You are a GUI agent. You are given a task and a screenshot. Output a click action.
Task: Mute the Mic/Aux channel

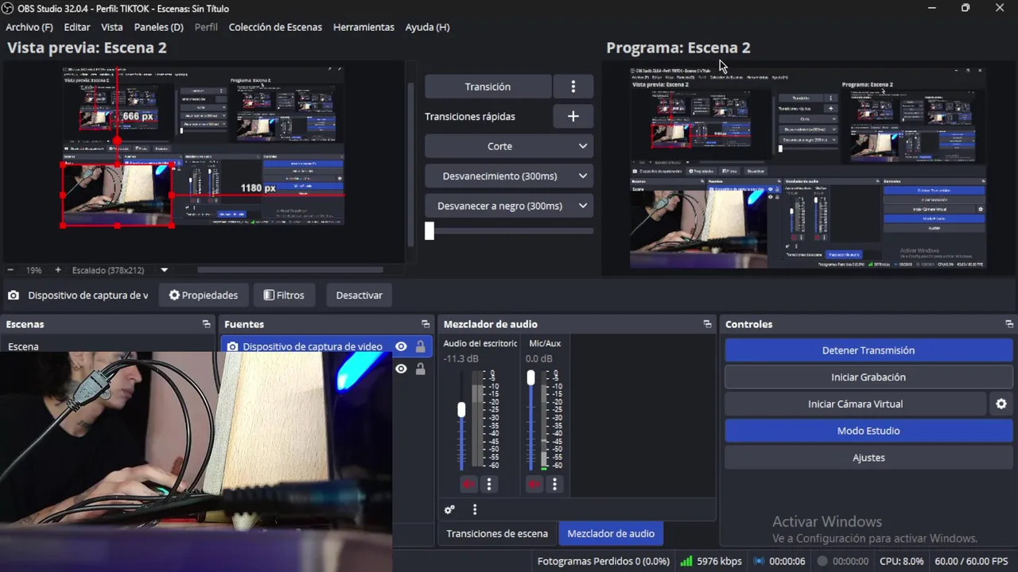534,484
